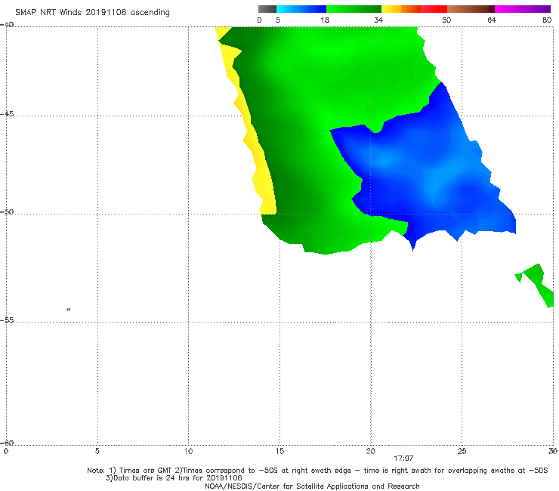
Task: Click the color bar label '34'
Action: (378, 20)
